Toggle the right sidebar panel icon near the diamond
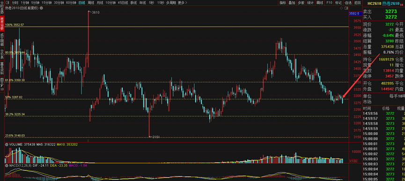 346,8
